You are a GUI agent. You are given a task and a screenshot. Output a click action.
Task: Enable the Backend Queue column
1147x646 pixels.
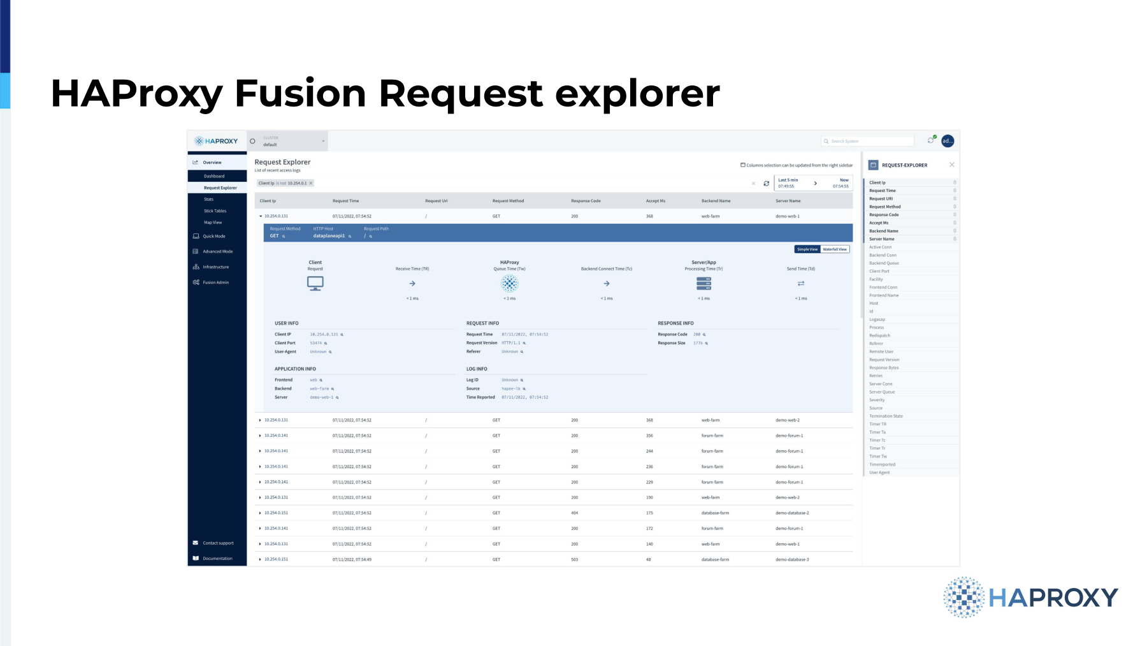pos(911,263)
